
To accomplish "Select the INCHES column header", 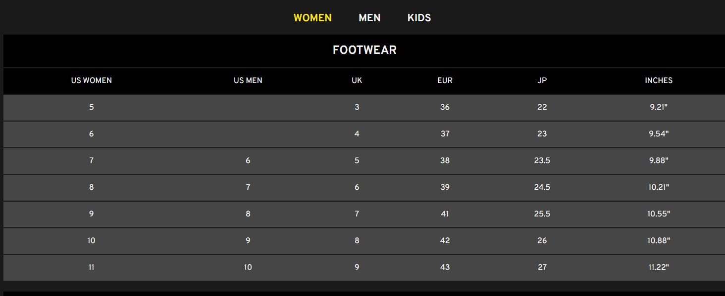I will [x=659, y=81].
